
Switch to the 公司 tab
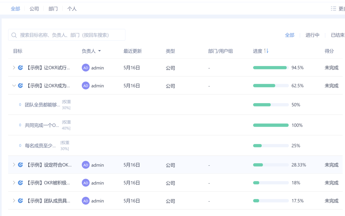click(x=34, y=9)
